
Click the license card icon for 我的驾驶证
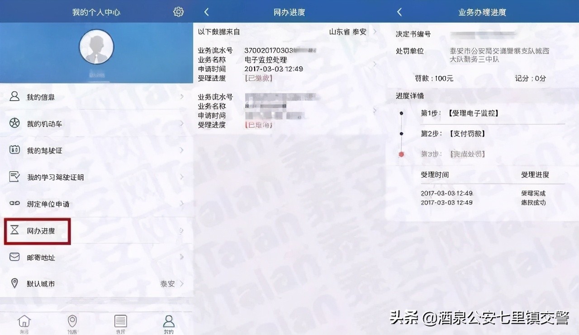coord(14,150)
